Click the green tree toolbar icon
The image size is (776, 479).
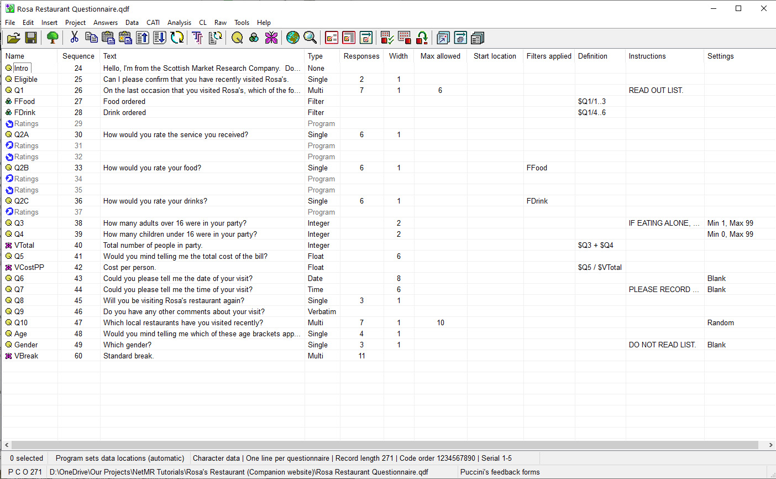pyautogui.click(x=53, y=38)
